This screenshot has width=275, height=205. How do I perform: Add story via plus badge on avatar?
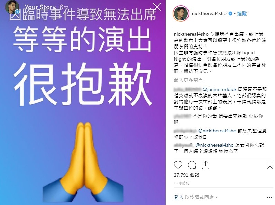[x=17, y=12]
